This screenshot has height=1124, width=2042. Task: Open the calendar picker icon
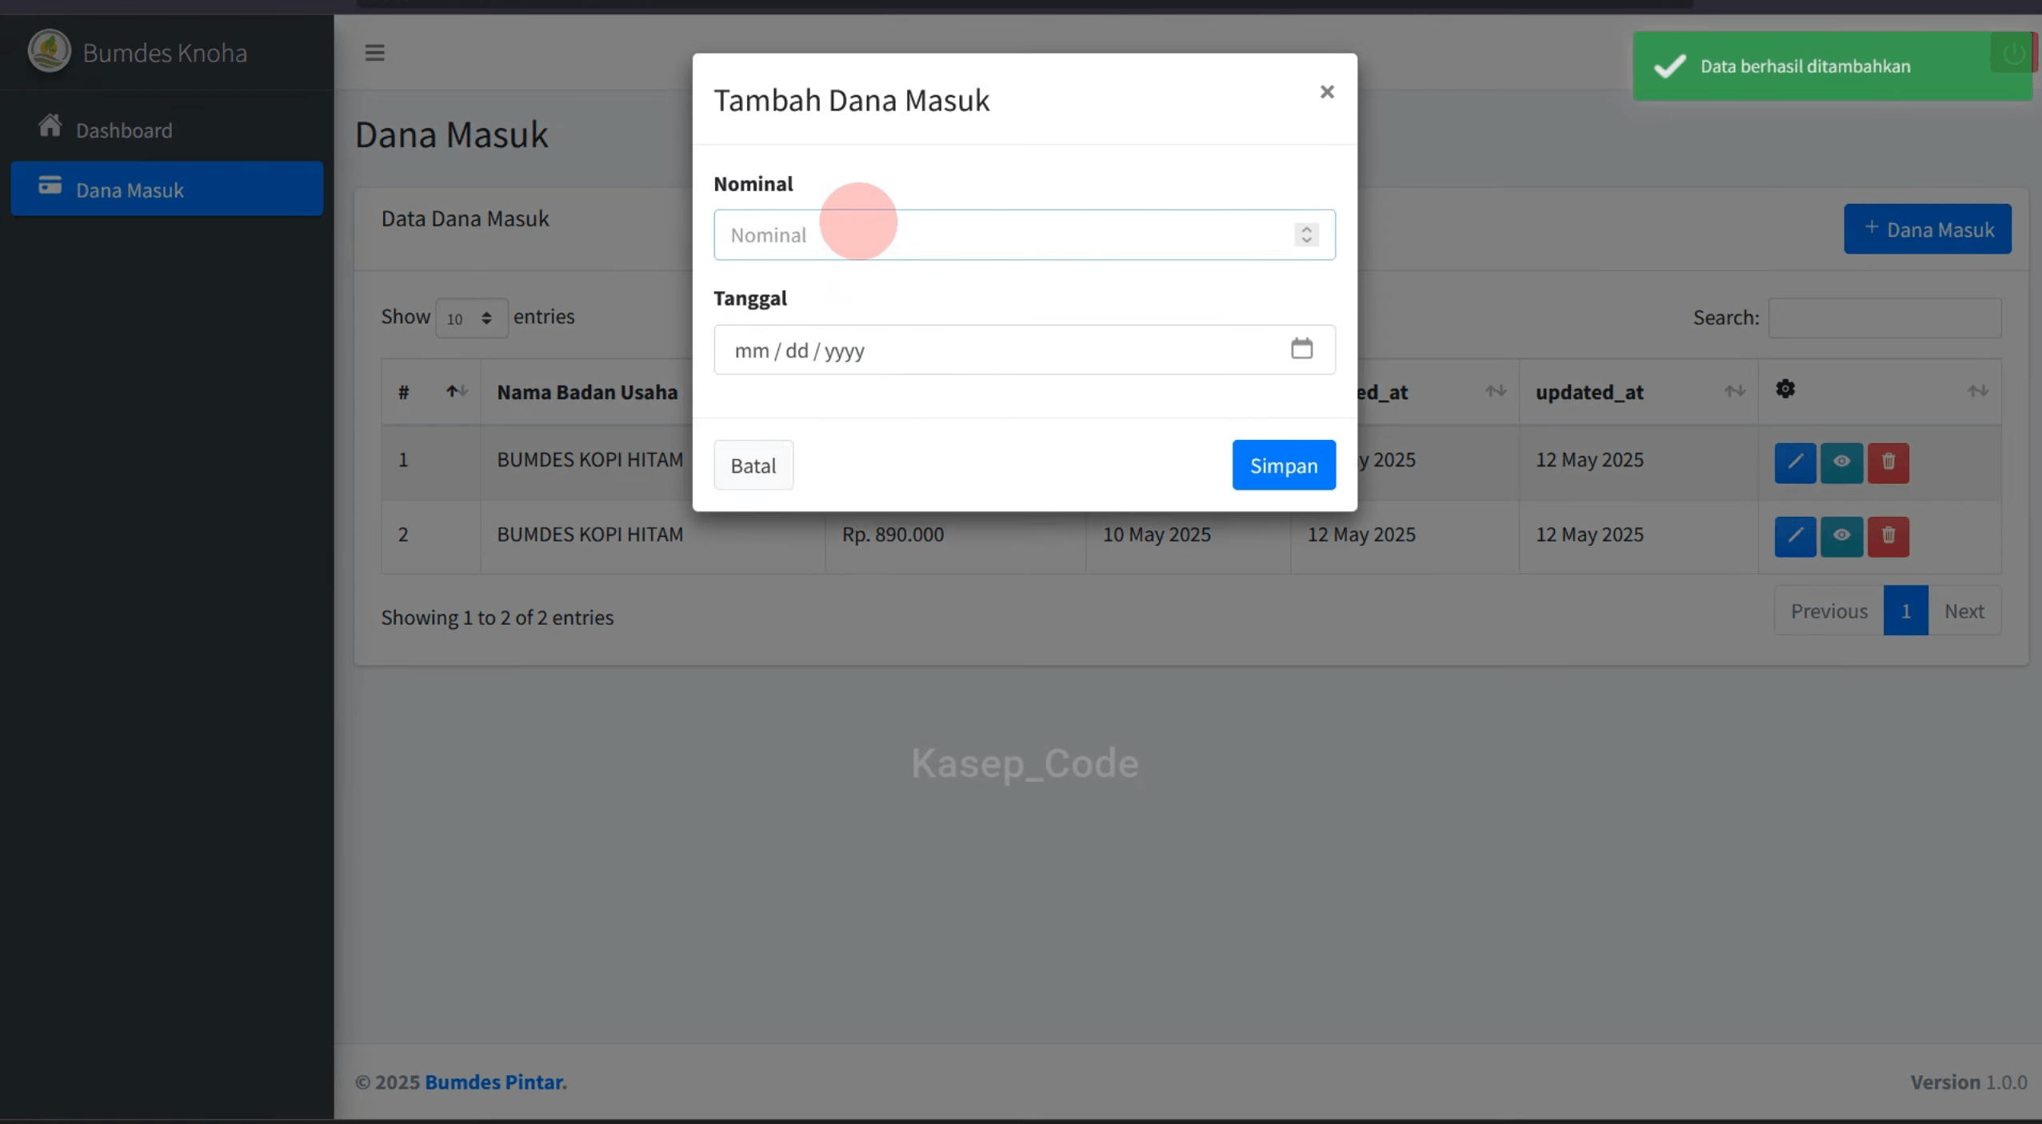[x=1301, y=349]
